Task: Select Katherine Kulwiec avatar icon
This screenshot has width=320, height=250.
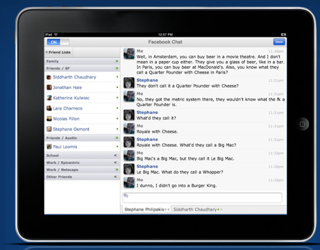Action: tap(49, 98)
